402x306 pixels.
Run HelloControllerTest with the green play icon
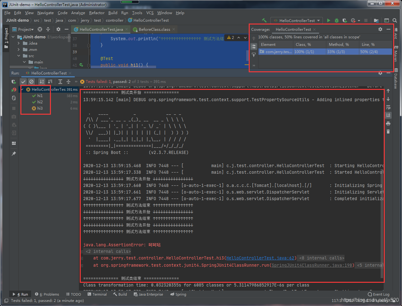[329, 20]
